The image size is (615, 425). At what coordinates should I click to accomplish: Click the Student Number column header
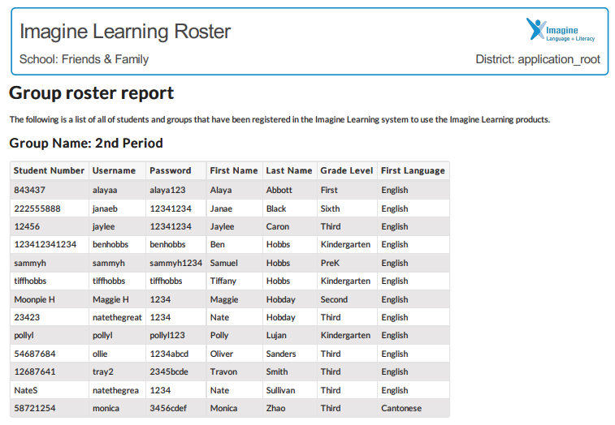(x=49, y=170)
